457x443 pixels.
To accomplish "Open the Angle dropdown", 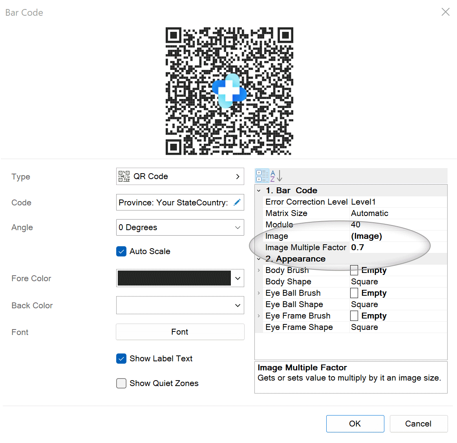I will pyautogui.click(x=237, y=227).
